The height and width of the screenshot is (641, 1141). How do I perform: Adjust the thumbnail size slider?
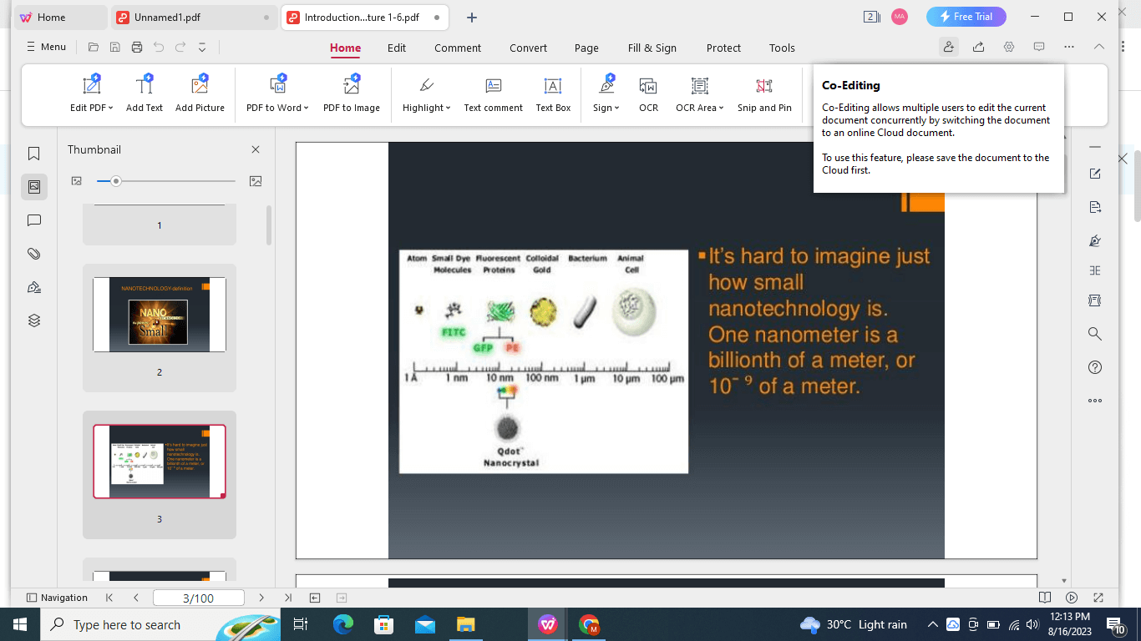click(116, 181)
